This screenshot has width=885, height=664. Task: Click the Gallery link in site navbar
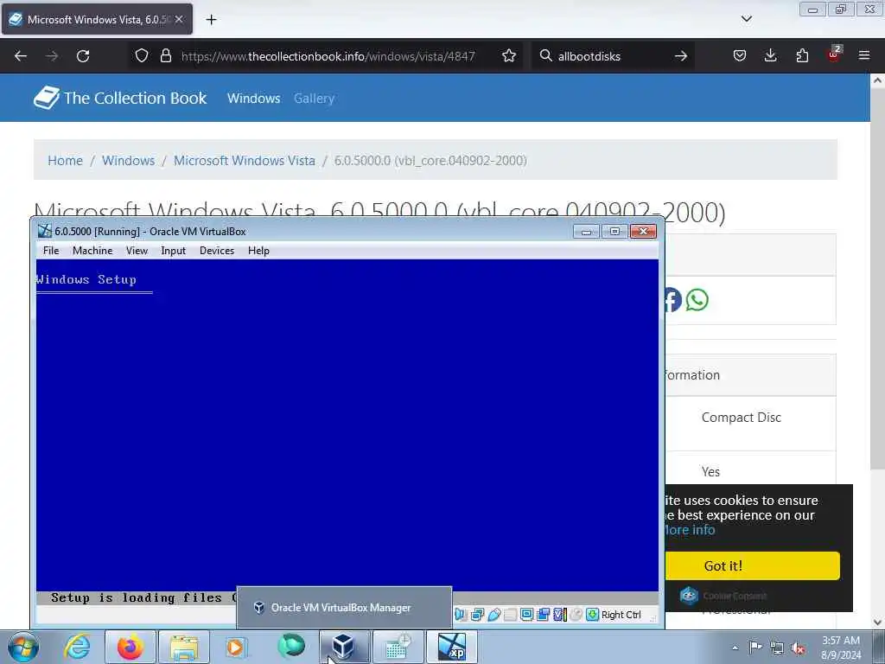pos(314,99)
